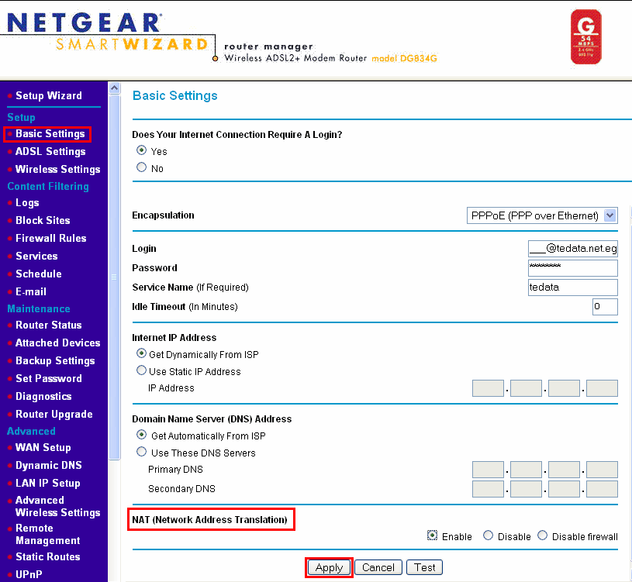Go to LAN IP Setup

tap(47, 483)
